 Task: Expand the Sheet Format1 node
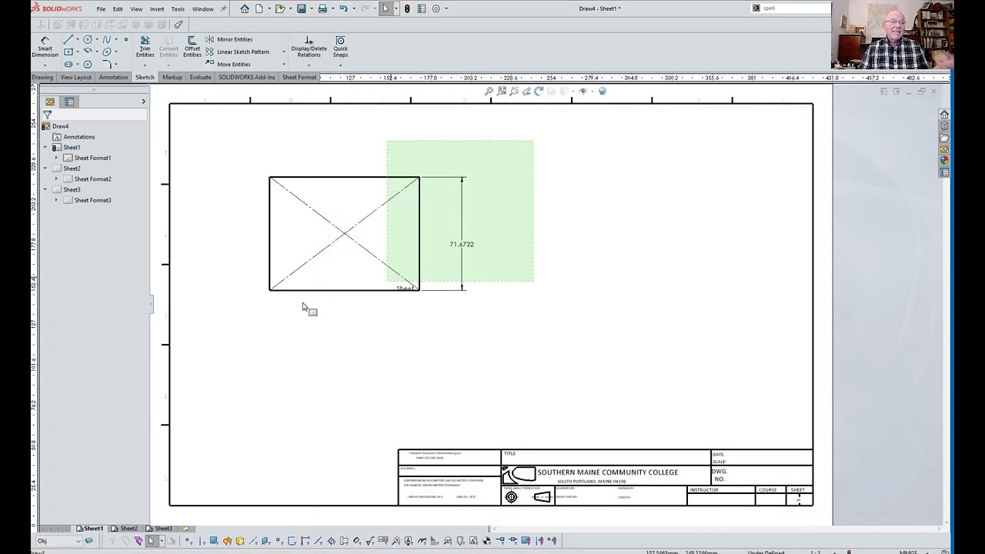pyautogui.click(x=55, y=158)
